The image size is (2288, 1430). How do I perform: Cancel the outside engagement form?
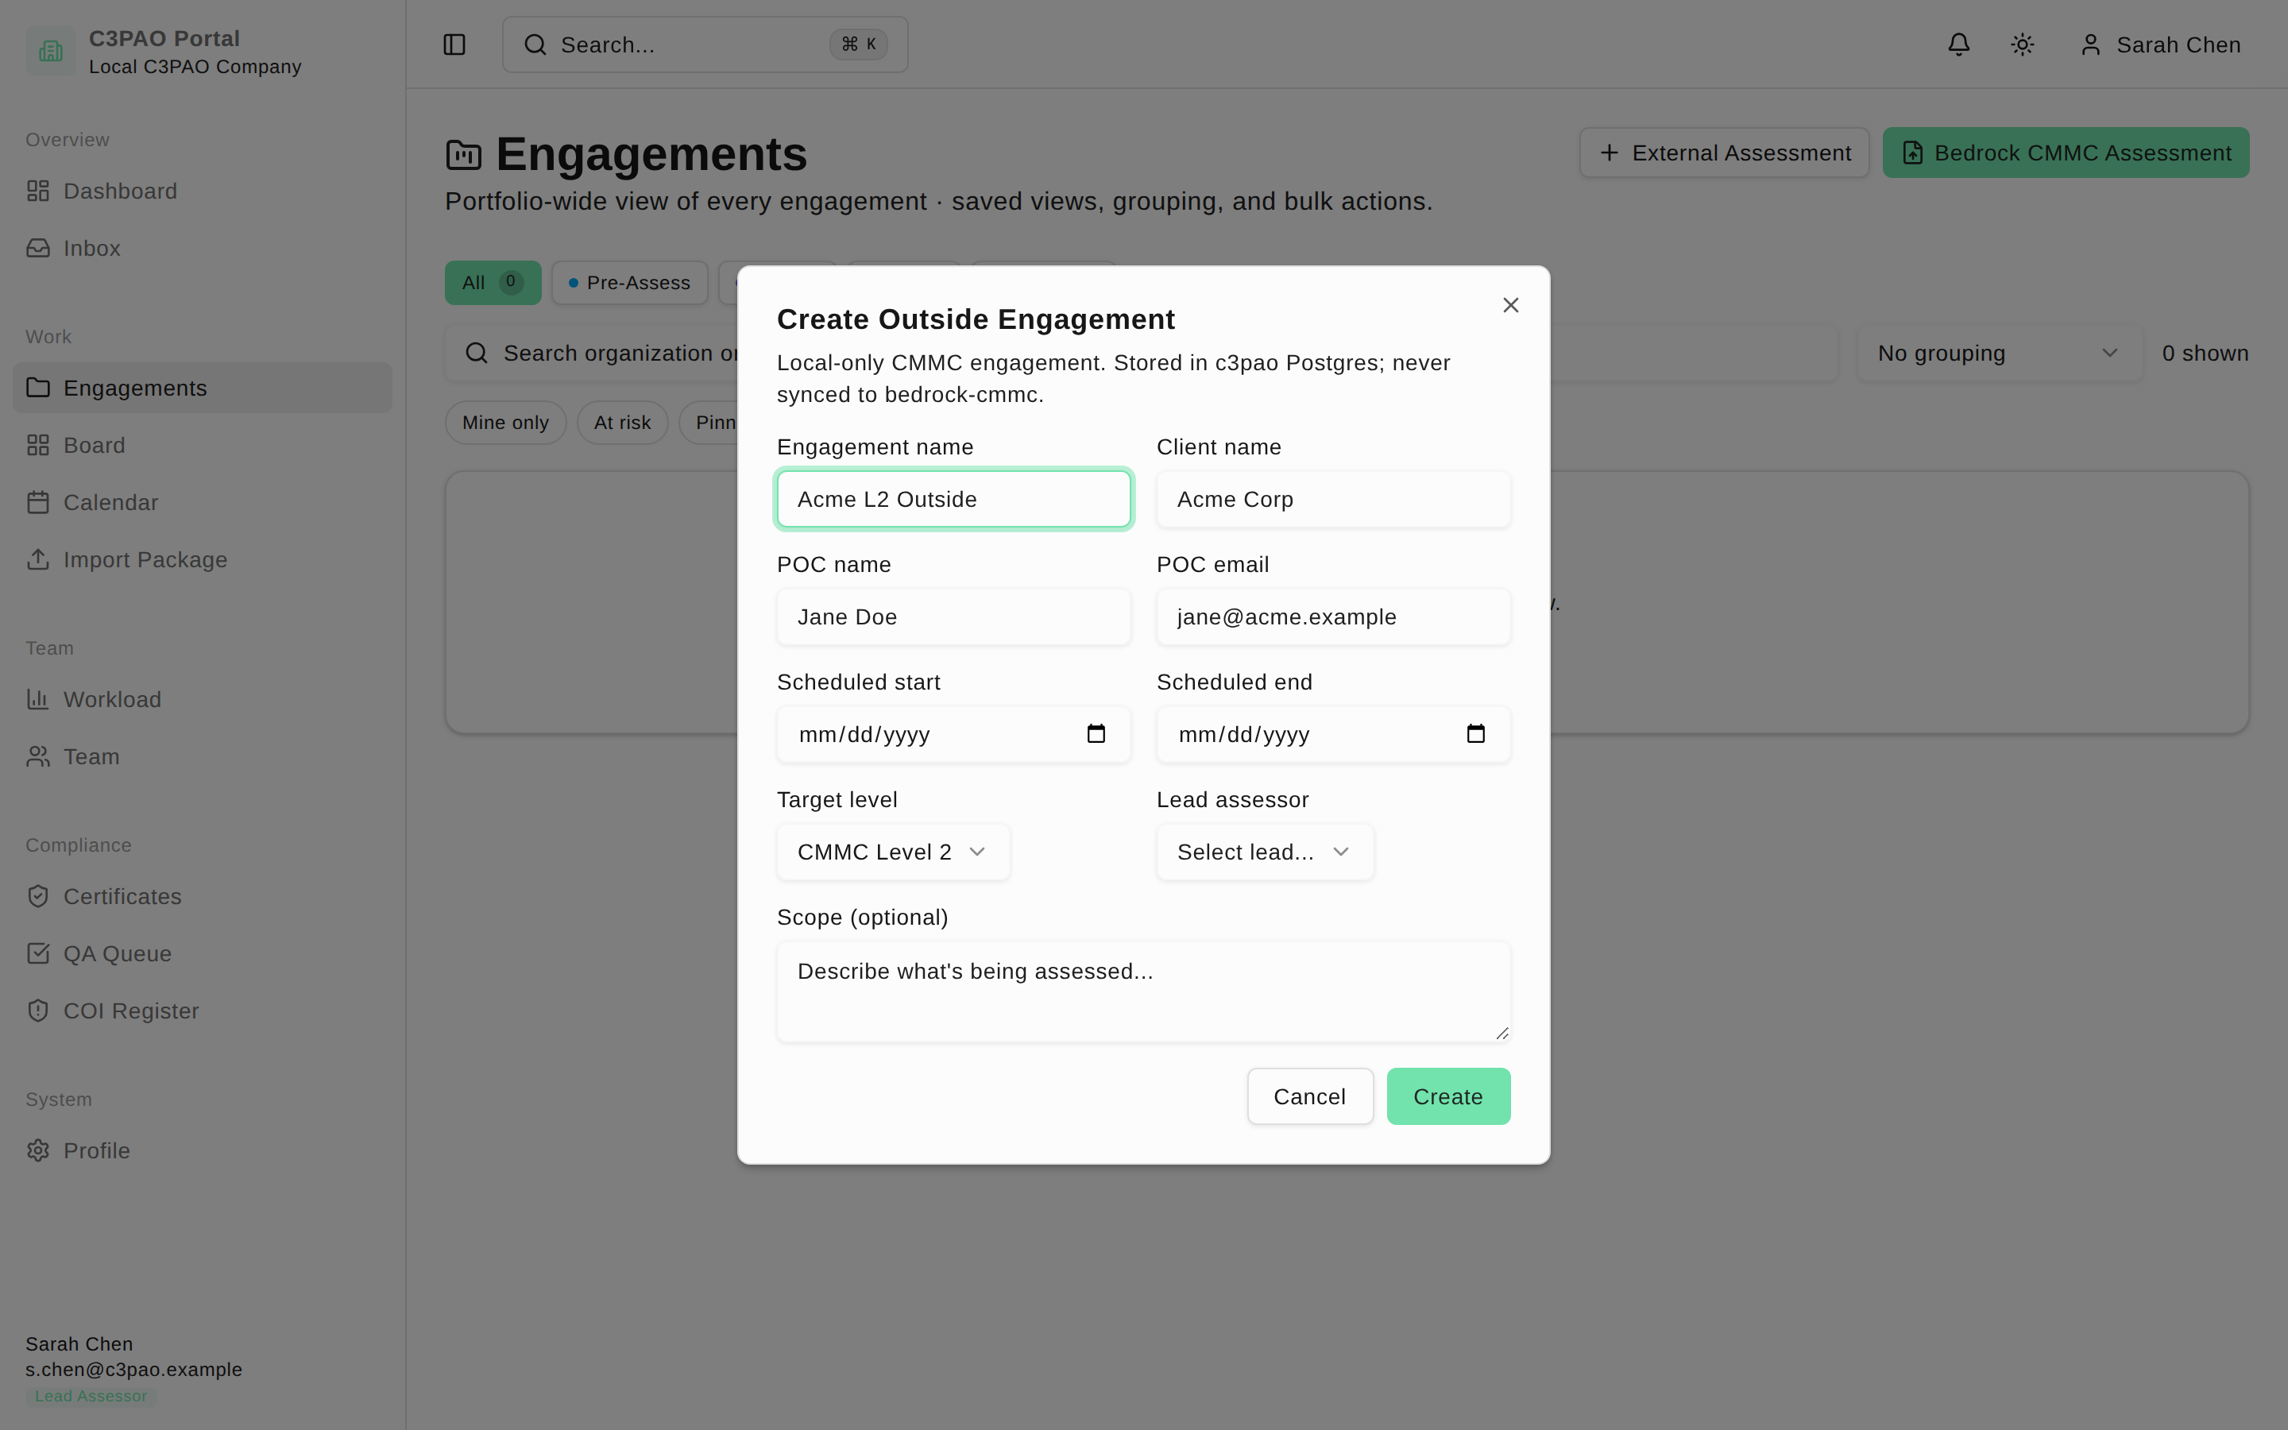tap(1309, 1096)
